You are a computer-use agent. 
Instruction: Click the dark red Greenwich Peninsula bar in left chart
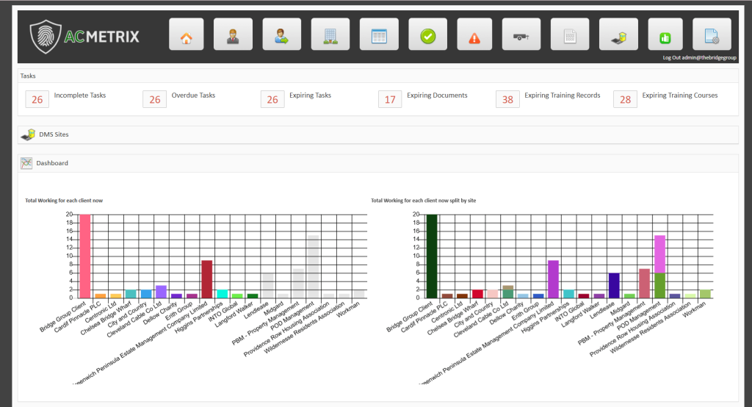point(206,279)
